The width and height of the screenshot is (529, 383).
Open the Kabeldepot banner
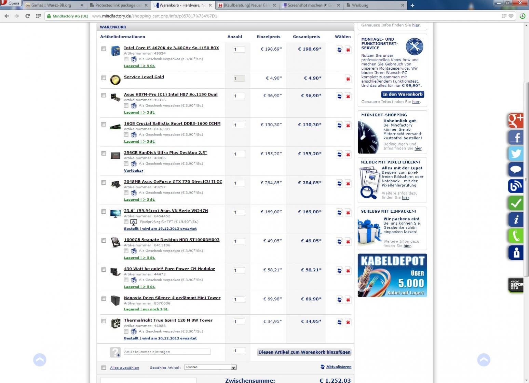[392, 275]
